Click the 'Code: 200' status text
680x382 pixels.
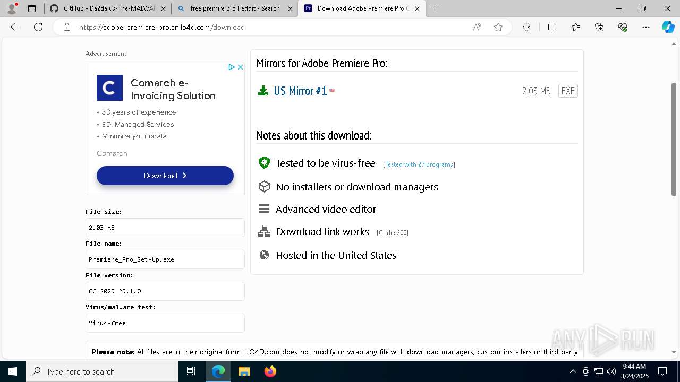393,233
